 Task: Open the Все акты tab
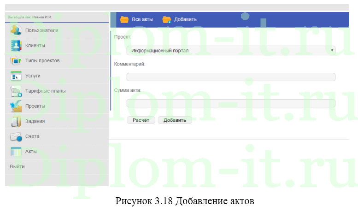click(x=142, y=19)
